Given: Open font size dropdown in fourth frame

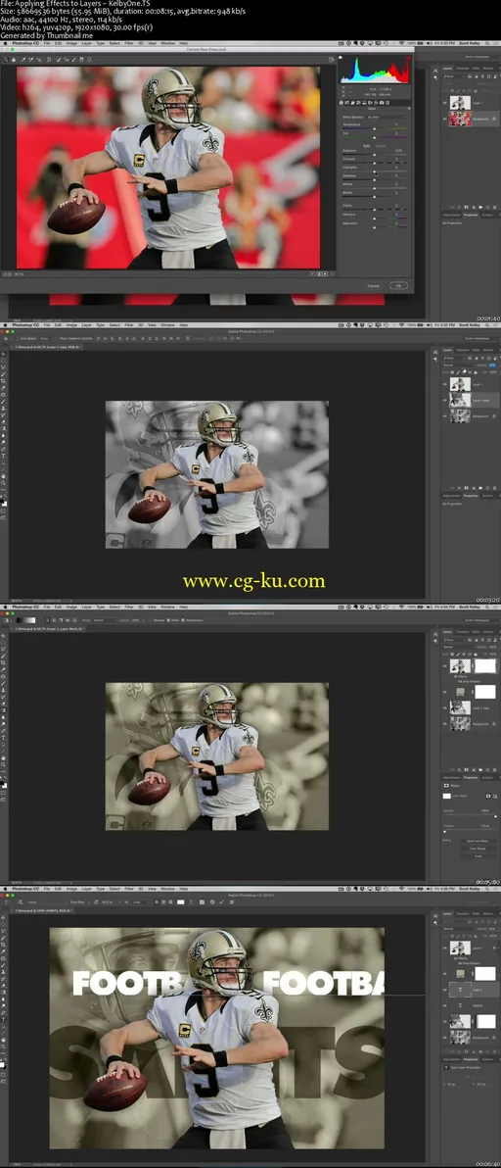Looking at the screenshot, I should coord(110,901).
